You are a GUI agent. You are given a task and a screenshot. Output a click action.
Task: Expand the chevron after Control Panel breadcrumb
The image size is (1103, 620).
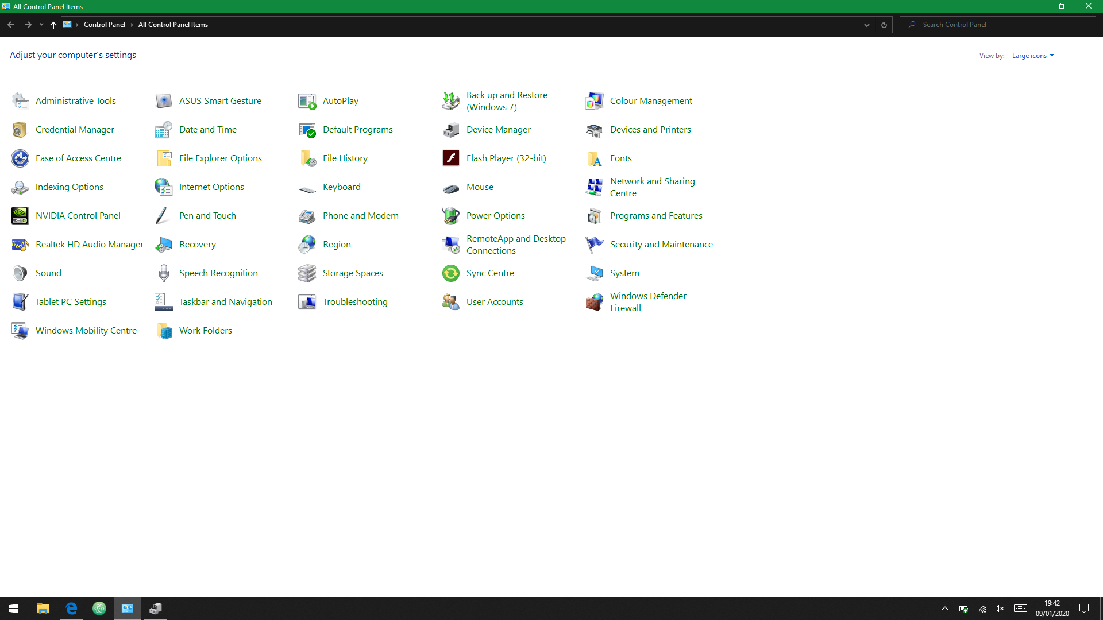(132, 25)
